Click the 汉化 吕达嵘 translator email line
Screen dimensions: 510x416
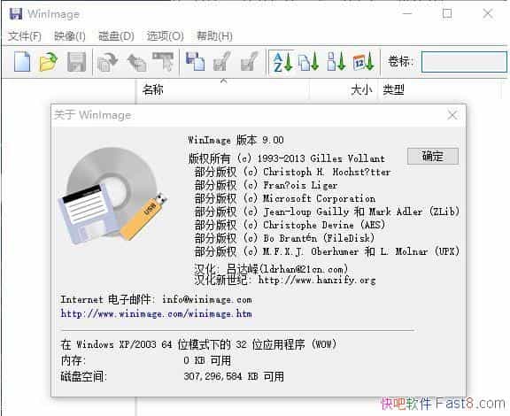[271, 269]
